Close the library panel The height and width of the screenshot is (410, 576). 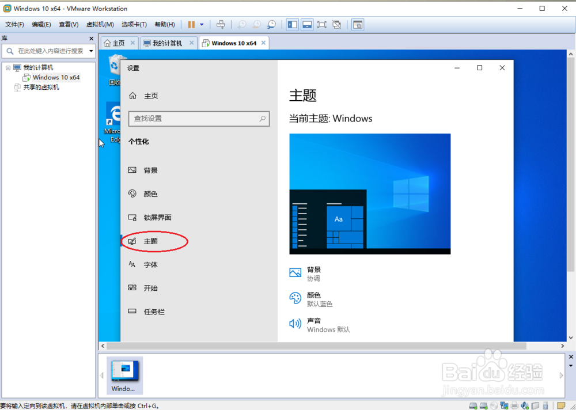pyautogui.click(x=91, y=39)
